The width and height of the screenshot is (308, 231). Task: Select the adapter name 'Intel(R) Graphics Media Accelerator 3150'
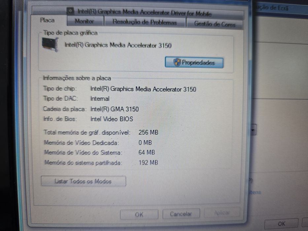[118, 46]
